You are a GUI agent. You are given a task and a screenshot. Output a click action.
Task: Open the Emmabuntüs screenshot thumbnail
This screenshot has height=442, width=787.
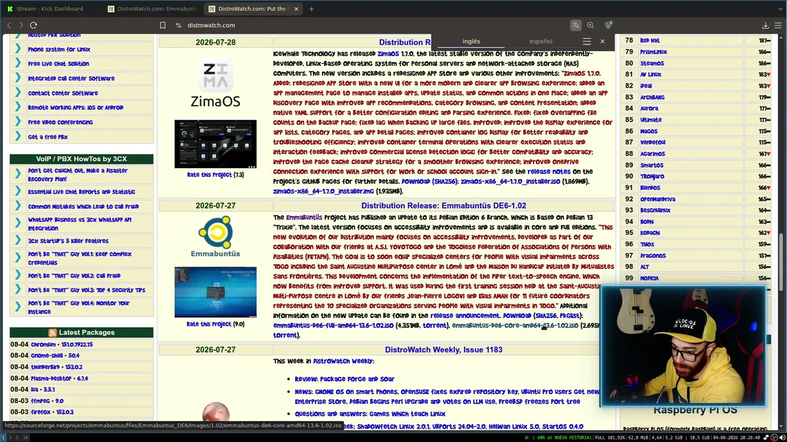coord(215,292)
